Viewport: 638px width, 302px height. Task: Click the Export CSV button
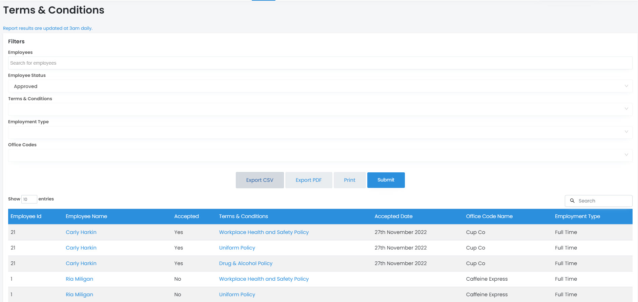[260, 180]
